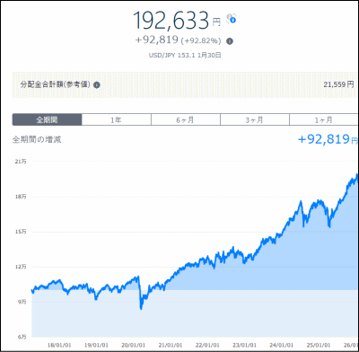Click the gain text +92,819 under the total

click(157, 40)
